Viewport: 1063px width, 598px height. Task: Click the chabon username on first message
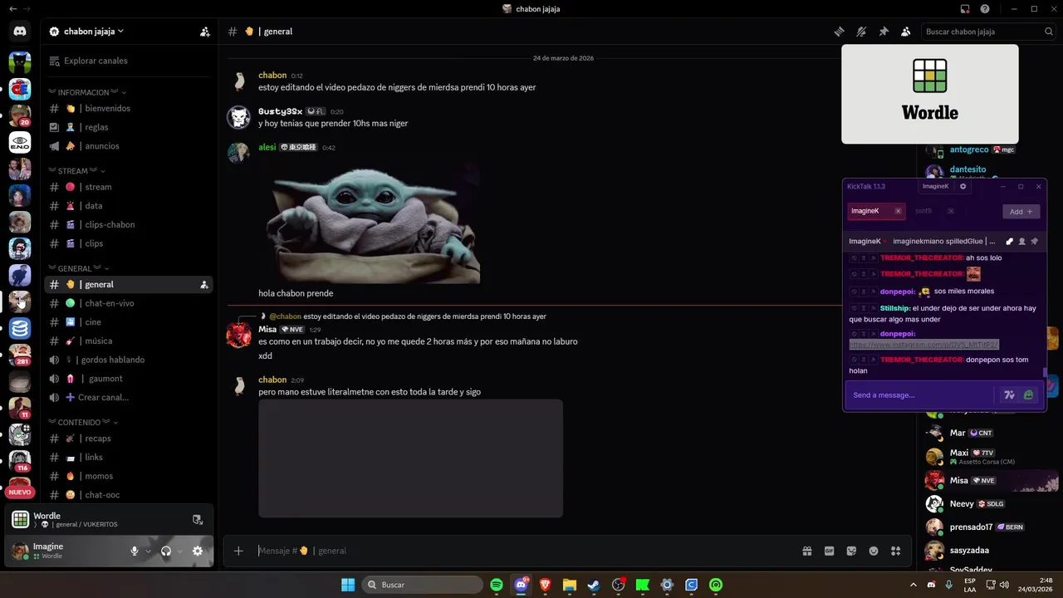[272, 75]
